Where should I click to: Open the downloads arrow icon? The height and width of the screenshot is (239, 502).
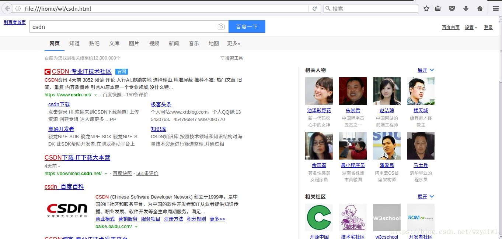pos(466,8)
